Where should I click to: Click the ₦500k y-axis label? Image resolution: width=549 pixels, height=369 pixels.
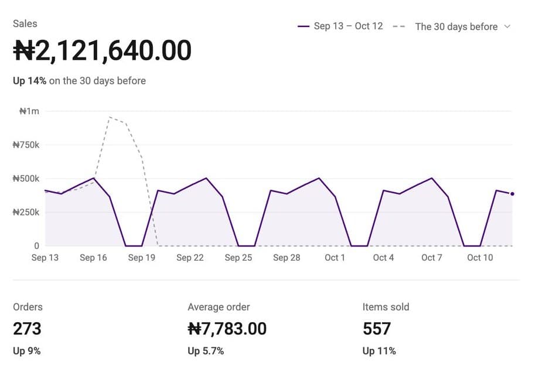(26, 179)
